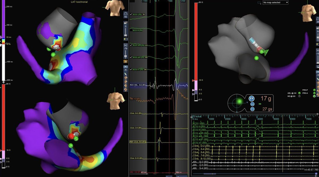Click the orange lock icon, left map toolbar
This screenshot has height=177, width=319.
pyautogui.click(x=125, y=61)
